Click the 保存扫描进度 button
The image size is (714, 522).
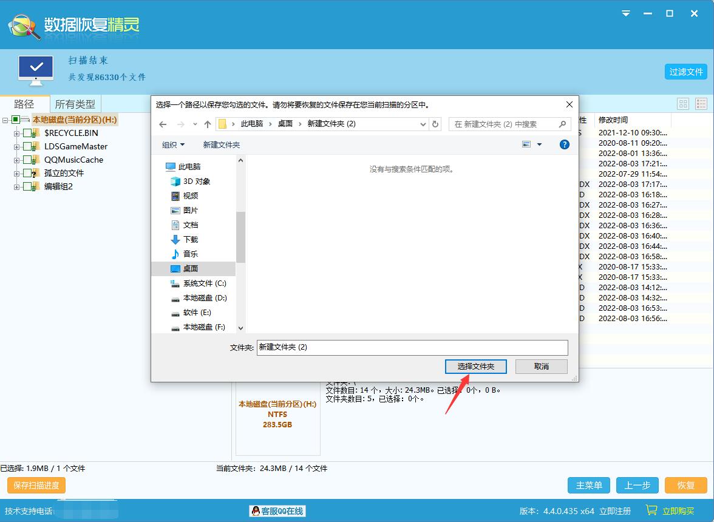pyautogui.click(x=36, y=485)
